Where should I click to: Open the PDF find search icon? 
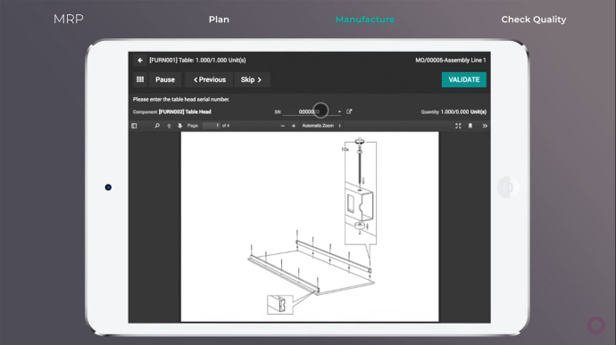[157, 126]
